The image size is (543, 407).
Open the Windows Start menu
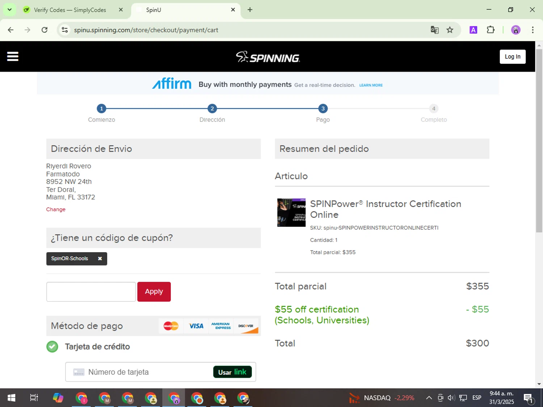11,398
